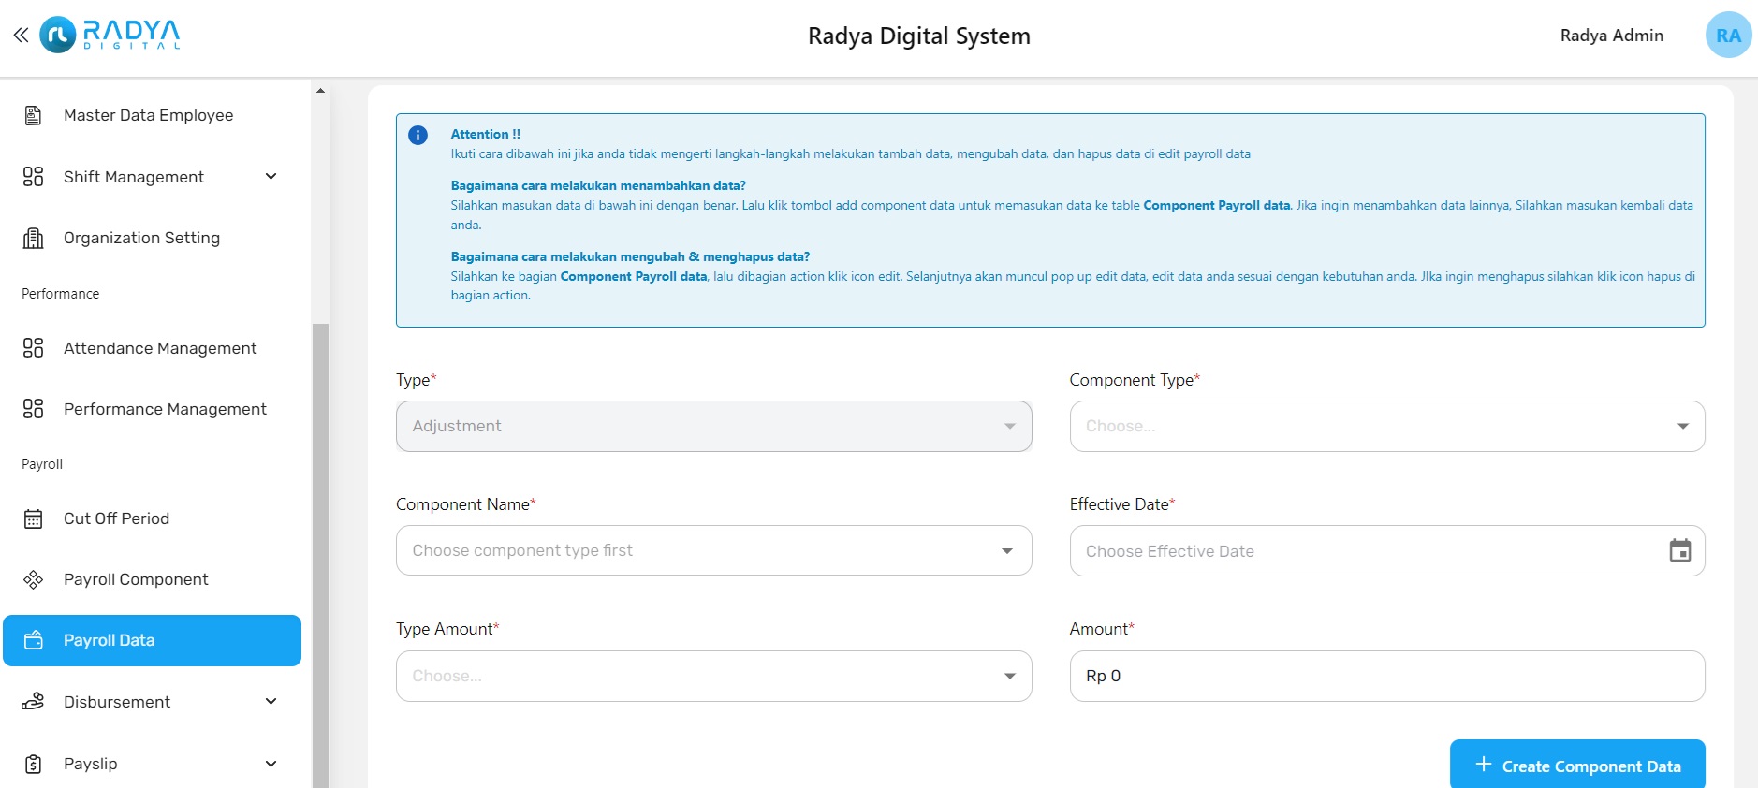The height and width of the screenshot is (788, 1758).
Task: Click the Organization Setting building icon
Action: pyautogui.click(x=33, y=238)
